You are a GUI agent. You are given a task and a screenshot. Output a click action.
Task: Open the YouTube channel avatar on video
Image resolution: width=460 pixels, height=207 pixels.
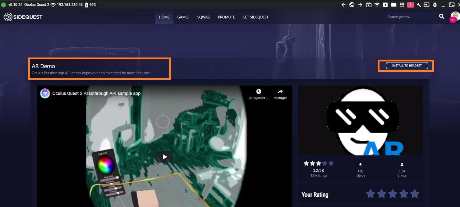pyautogui.click(x=45, y=93)
